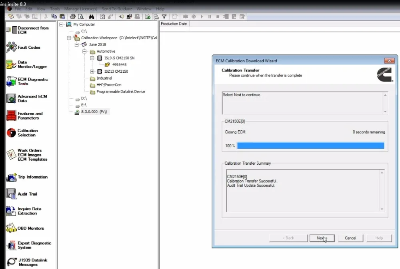Open the Help menu
Image resolution: width=400 pixels, height=269 pixels.
[160, 9]
